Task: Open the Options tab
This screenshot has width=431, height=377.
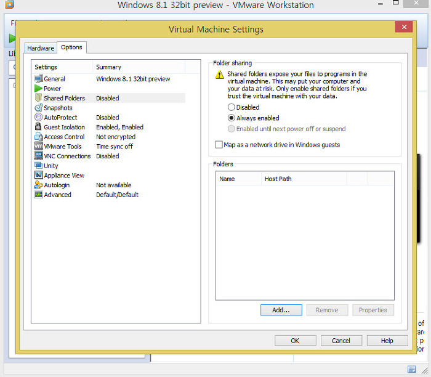Action: tap(71, 47)
